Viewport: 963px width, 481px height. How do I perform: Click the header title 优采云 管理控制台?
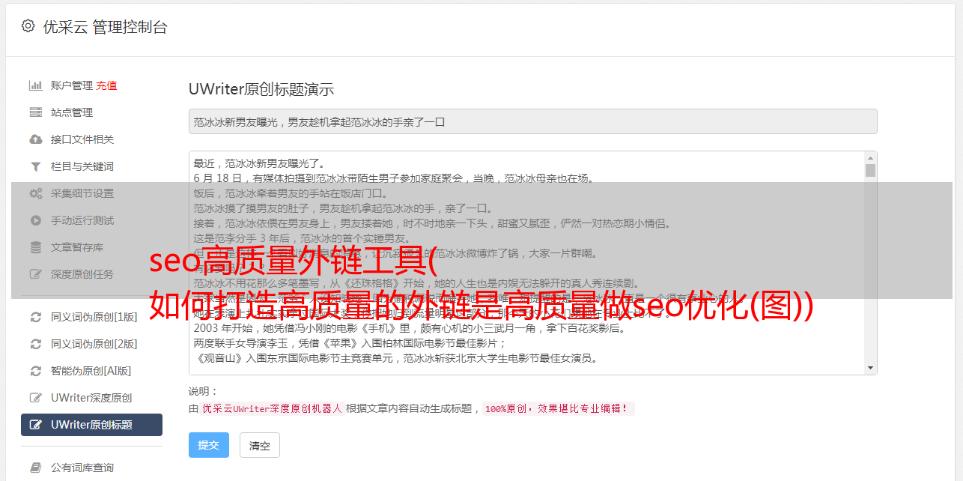coord(106,27)
